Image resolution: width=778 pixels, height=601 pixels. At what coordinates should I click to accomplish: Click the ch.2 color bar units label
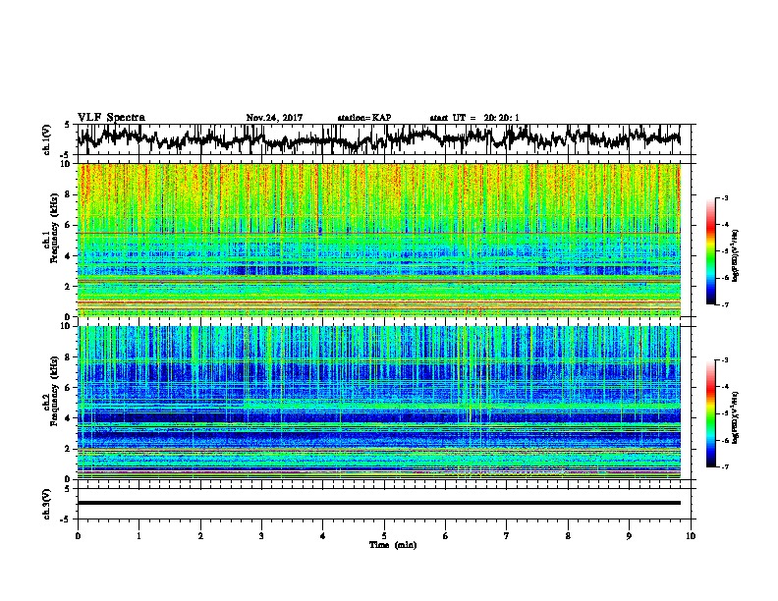pos(736,417)
